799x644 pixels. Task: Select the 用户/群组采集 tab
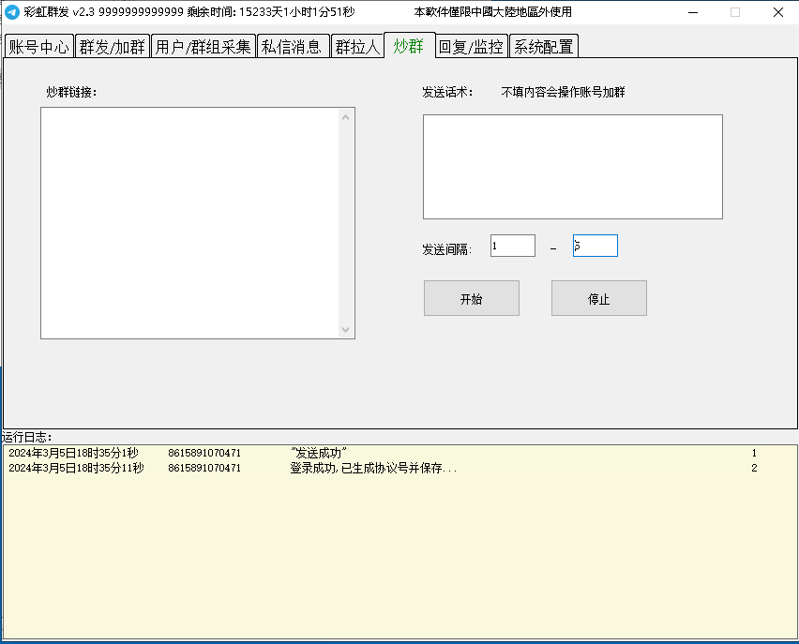[203, 47]
